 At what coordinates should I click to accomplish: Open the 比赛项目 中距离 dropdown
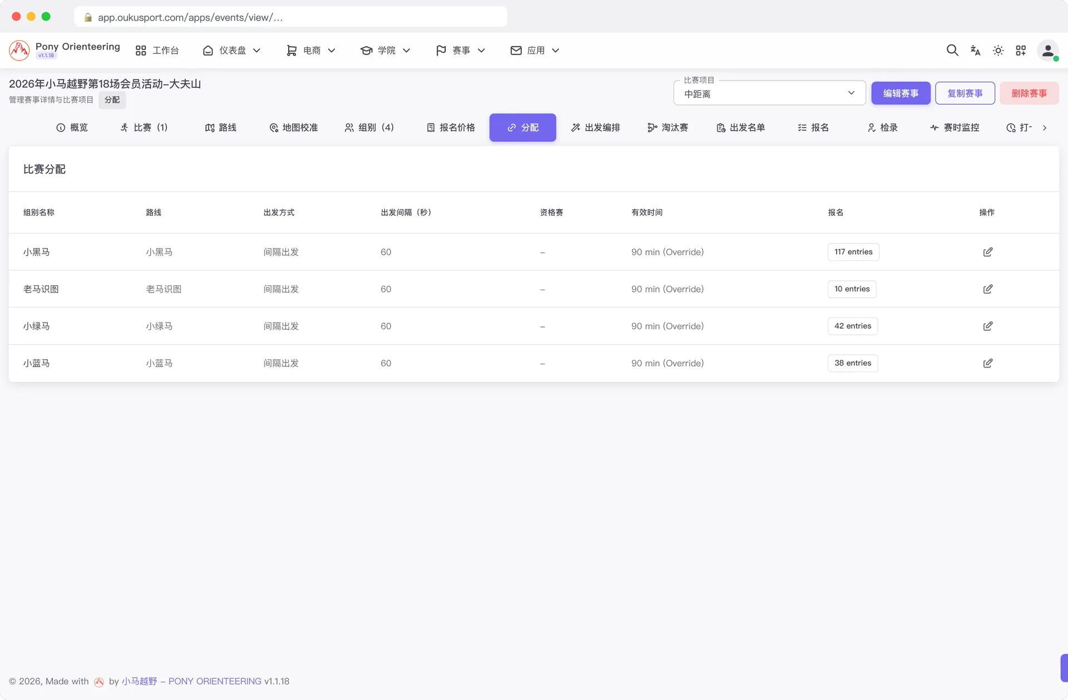pyautogui.click(x=769, y=93)
